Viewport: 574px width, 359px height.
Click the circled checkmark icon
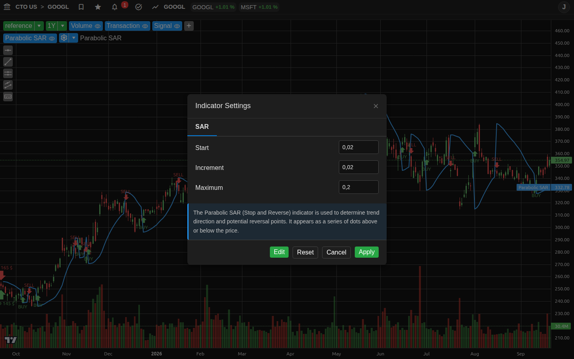click(x=139, y=7)
